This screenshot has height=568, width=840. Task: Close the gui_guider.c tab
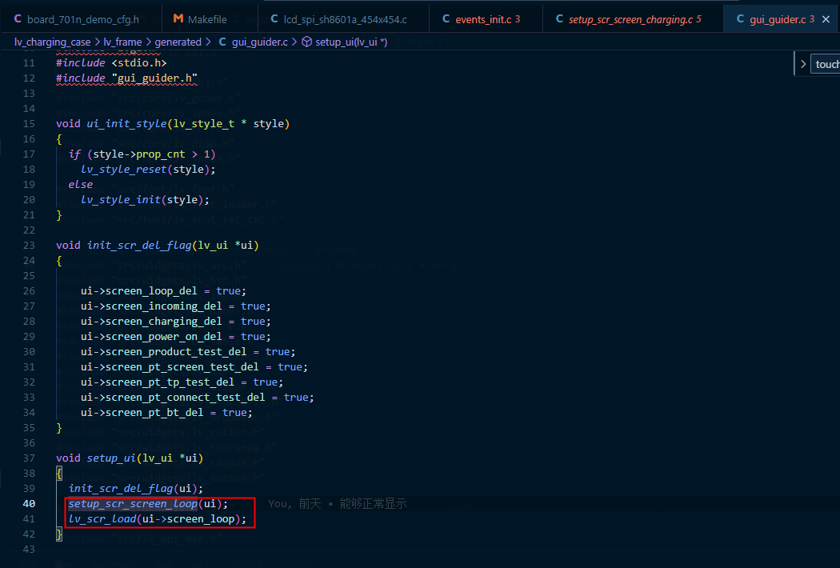[826, 19]
